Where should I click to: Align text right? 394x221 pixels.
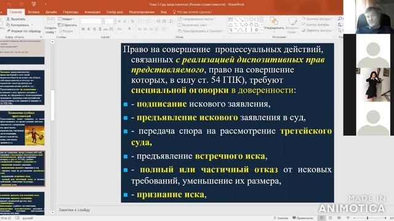(x=151, y=29)
